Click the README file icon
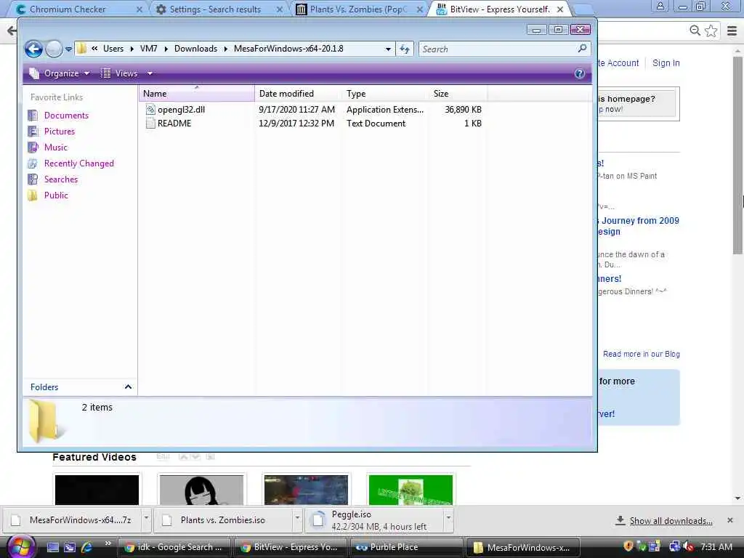Image resolution: width=744 pixels, height=558 pixels. coord(150,124)
